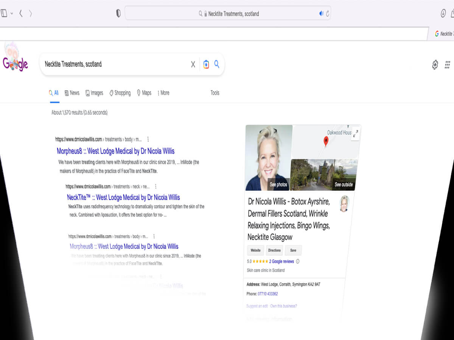This screenshot has width=454, height=340.
Task: Open the sidebar options dropdown arrow
Action: coord(12,14)
